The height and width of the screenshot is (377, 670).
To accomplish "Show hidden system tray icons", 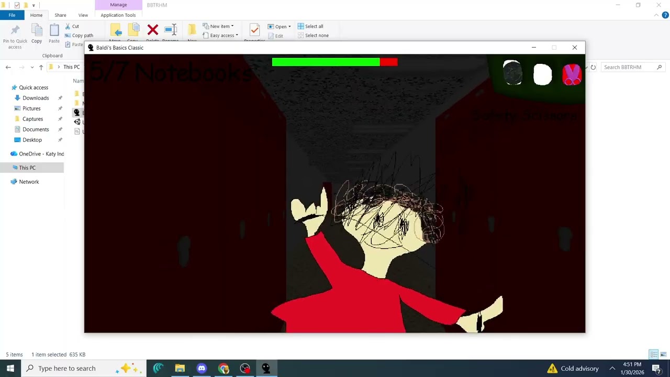I will pos(612,369).
